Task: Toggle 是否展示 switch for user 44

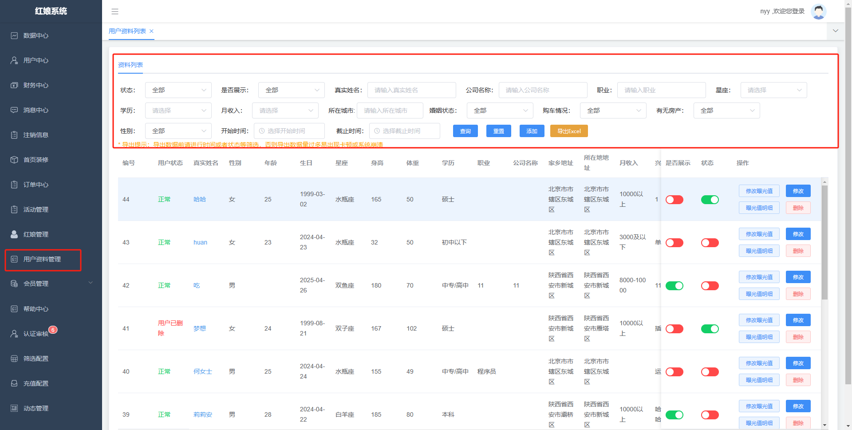Action: (x=674, y=200)
